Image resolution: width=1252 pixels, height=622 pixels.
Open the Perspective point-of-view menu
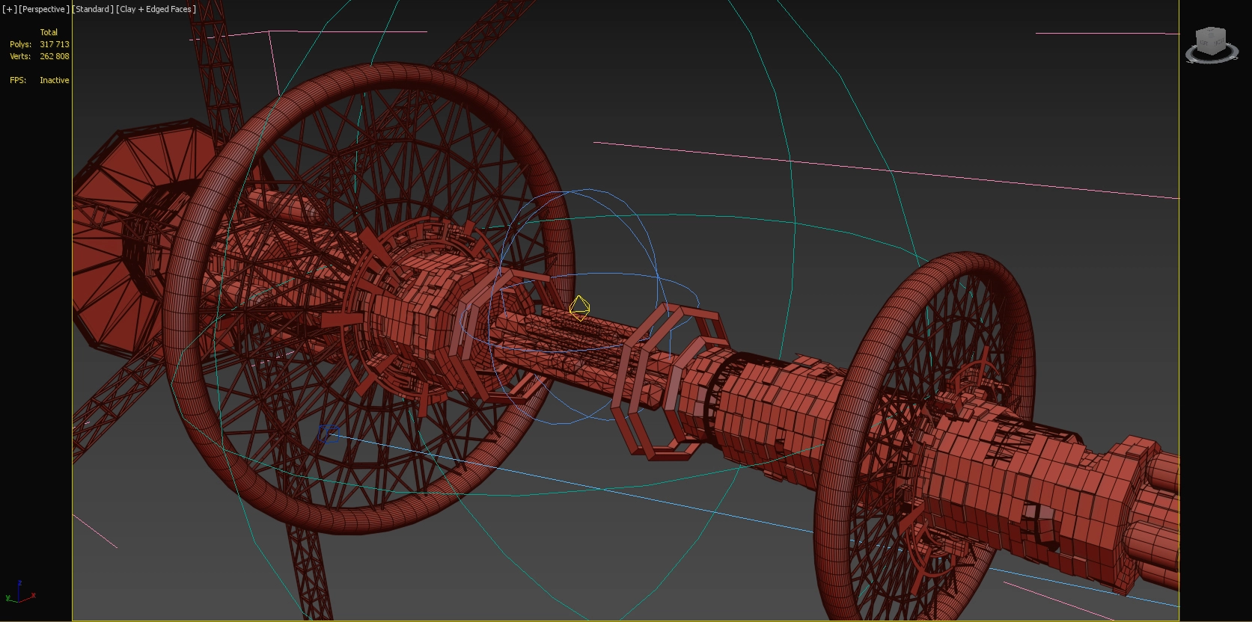43,9
